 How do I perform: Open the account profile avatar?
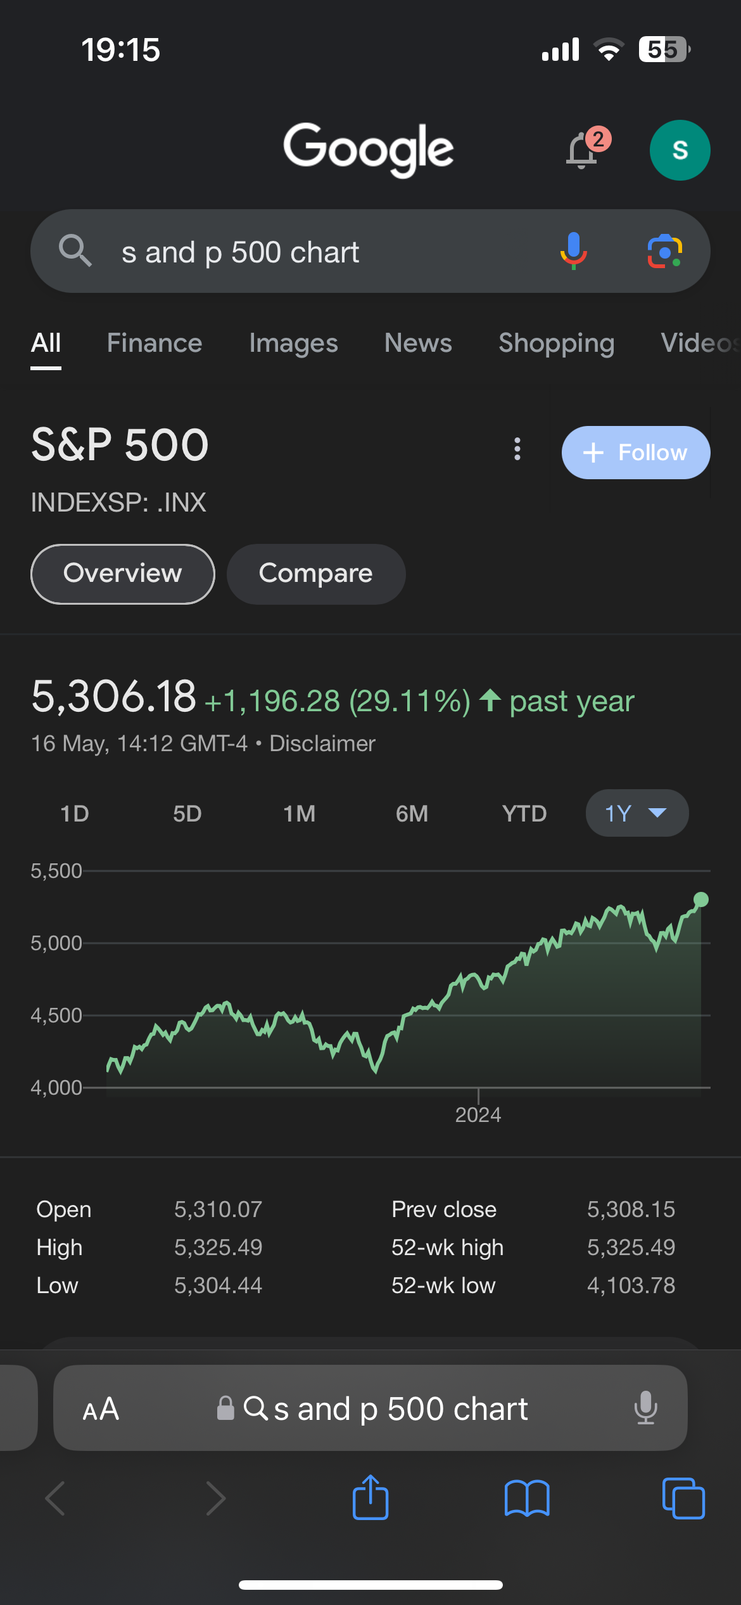[x=680, y=150]
